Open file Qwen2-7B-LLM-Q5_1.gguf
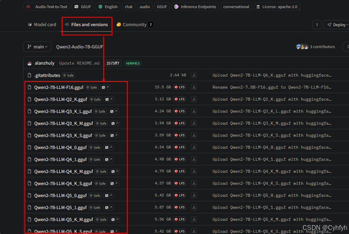The image size is (349, 234). (60, 207)
